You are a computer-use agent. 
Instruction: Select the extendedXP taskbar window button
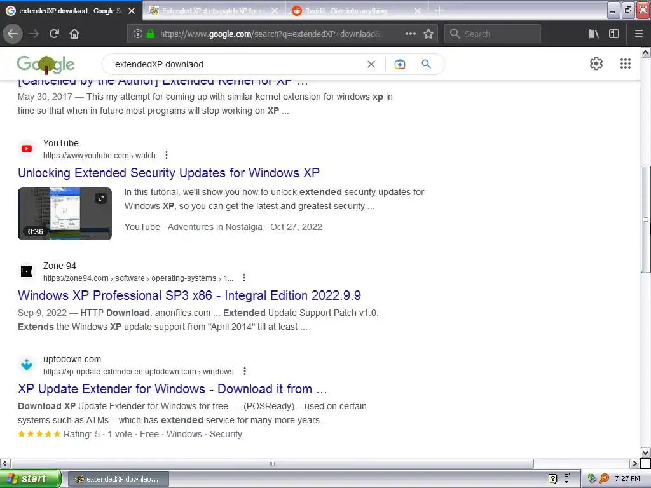click(x=118, y=479)
